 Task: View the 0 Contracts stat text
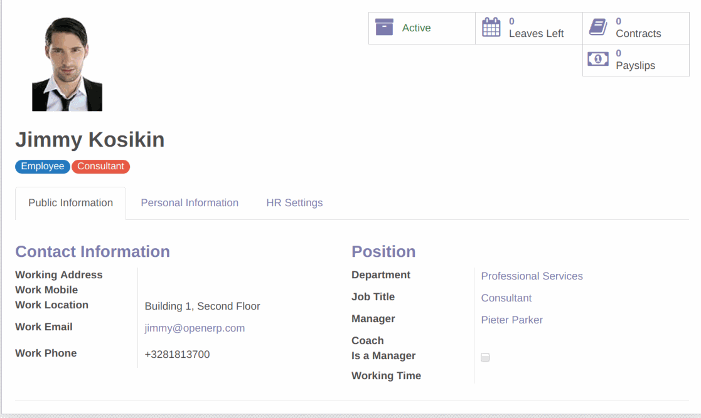(x=638, y=28)
